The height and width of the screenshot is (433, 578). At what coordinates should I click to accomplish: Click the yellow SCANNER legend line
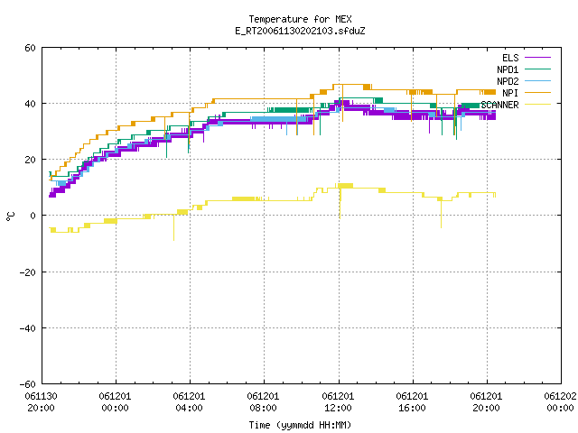(537, 105)
